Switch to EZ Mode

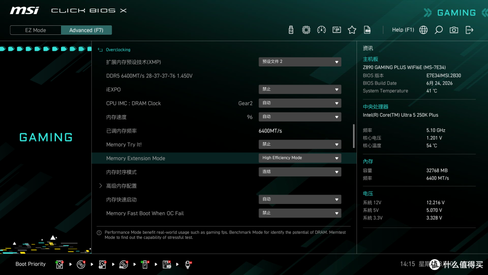(x=36, y=30)
